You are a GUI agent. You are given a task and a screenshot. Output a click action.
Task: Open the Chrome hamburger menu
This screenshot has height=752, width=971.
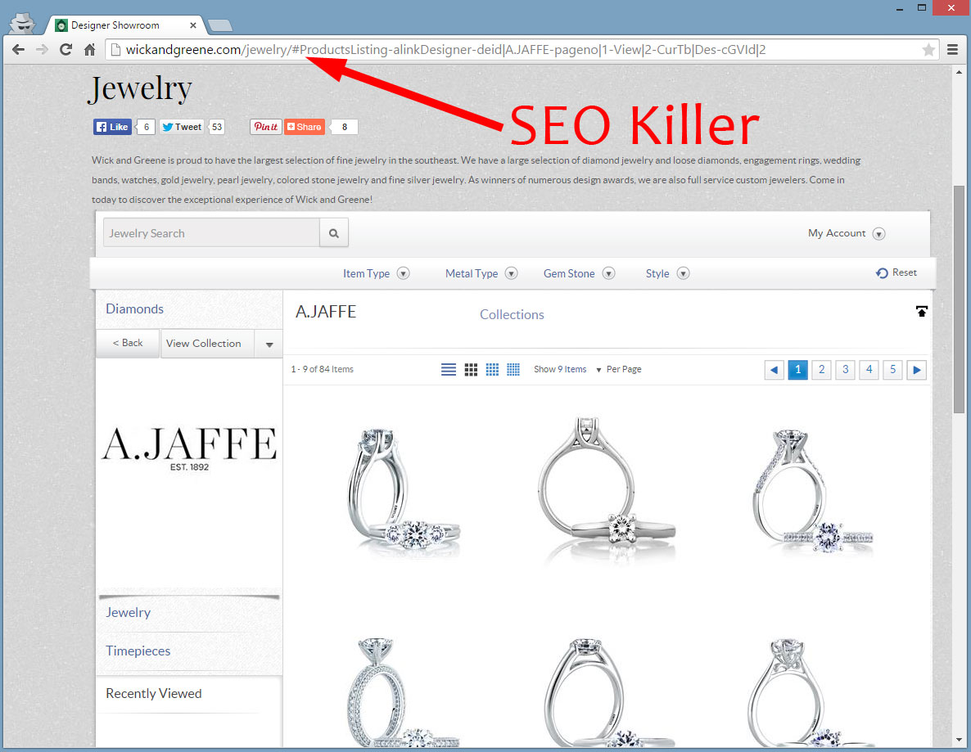click(952, 50)
